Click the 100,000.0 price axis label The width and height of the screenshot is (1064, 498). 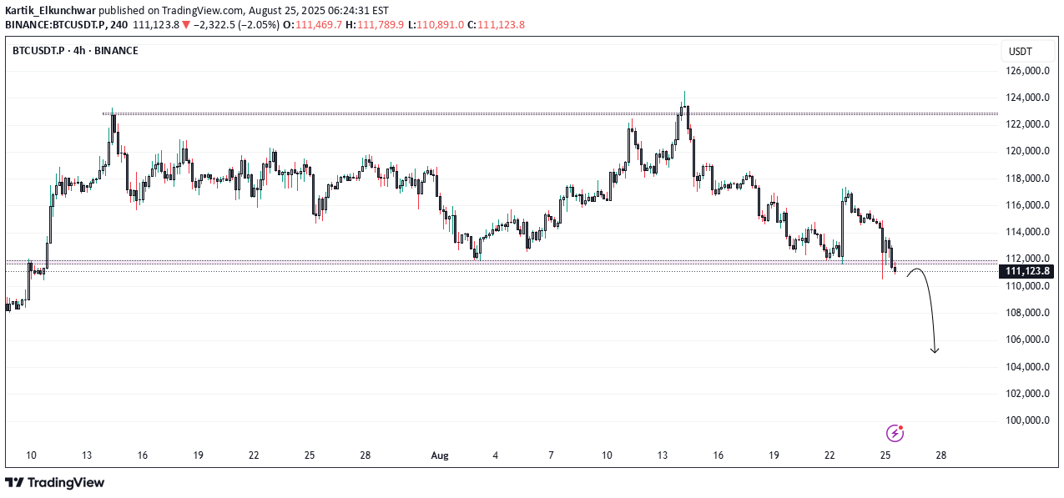pos(1027,420)
